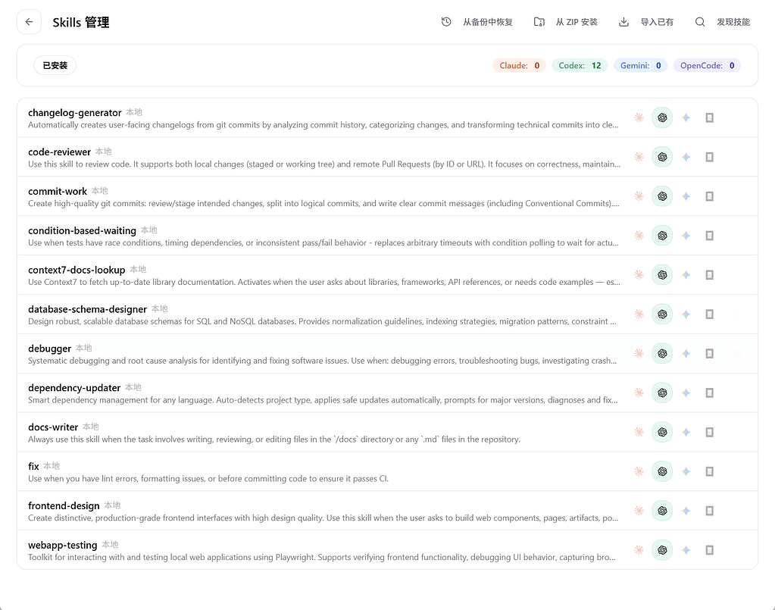
Task: Enable OpenCode for database-schema-designer
Action: pyautogui.click(x=709, y=314)
